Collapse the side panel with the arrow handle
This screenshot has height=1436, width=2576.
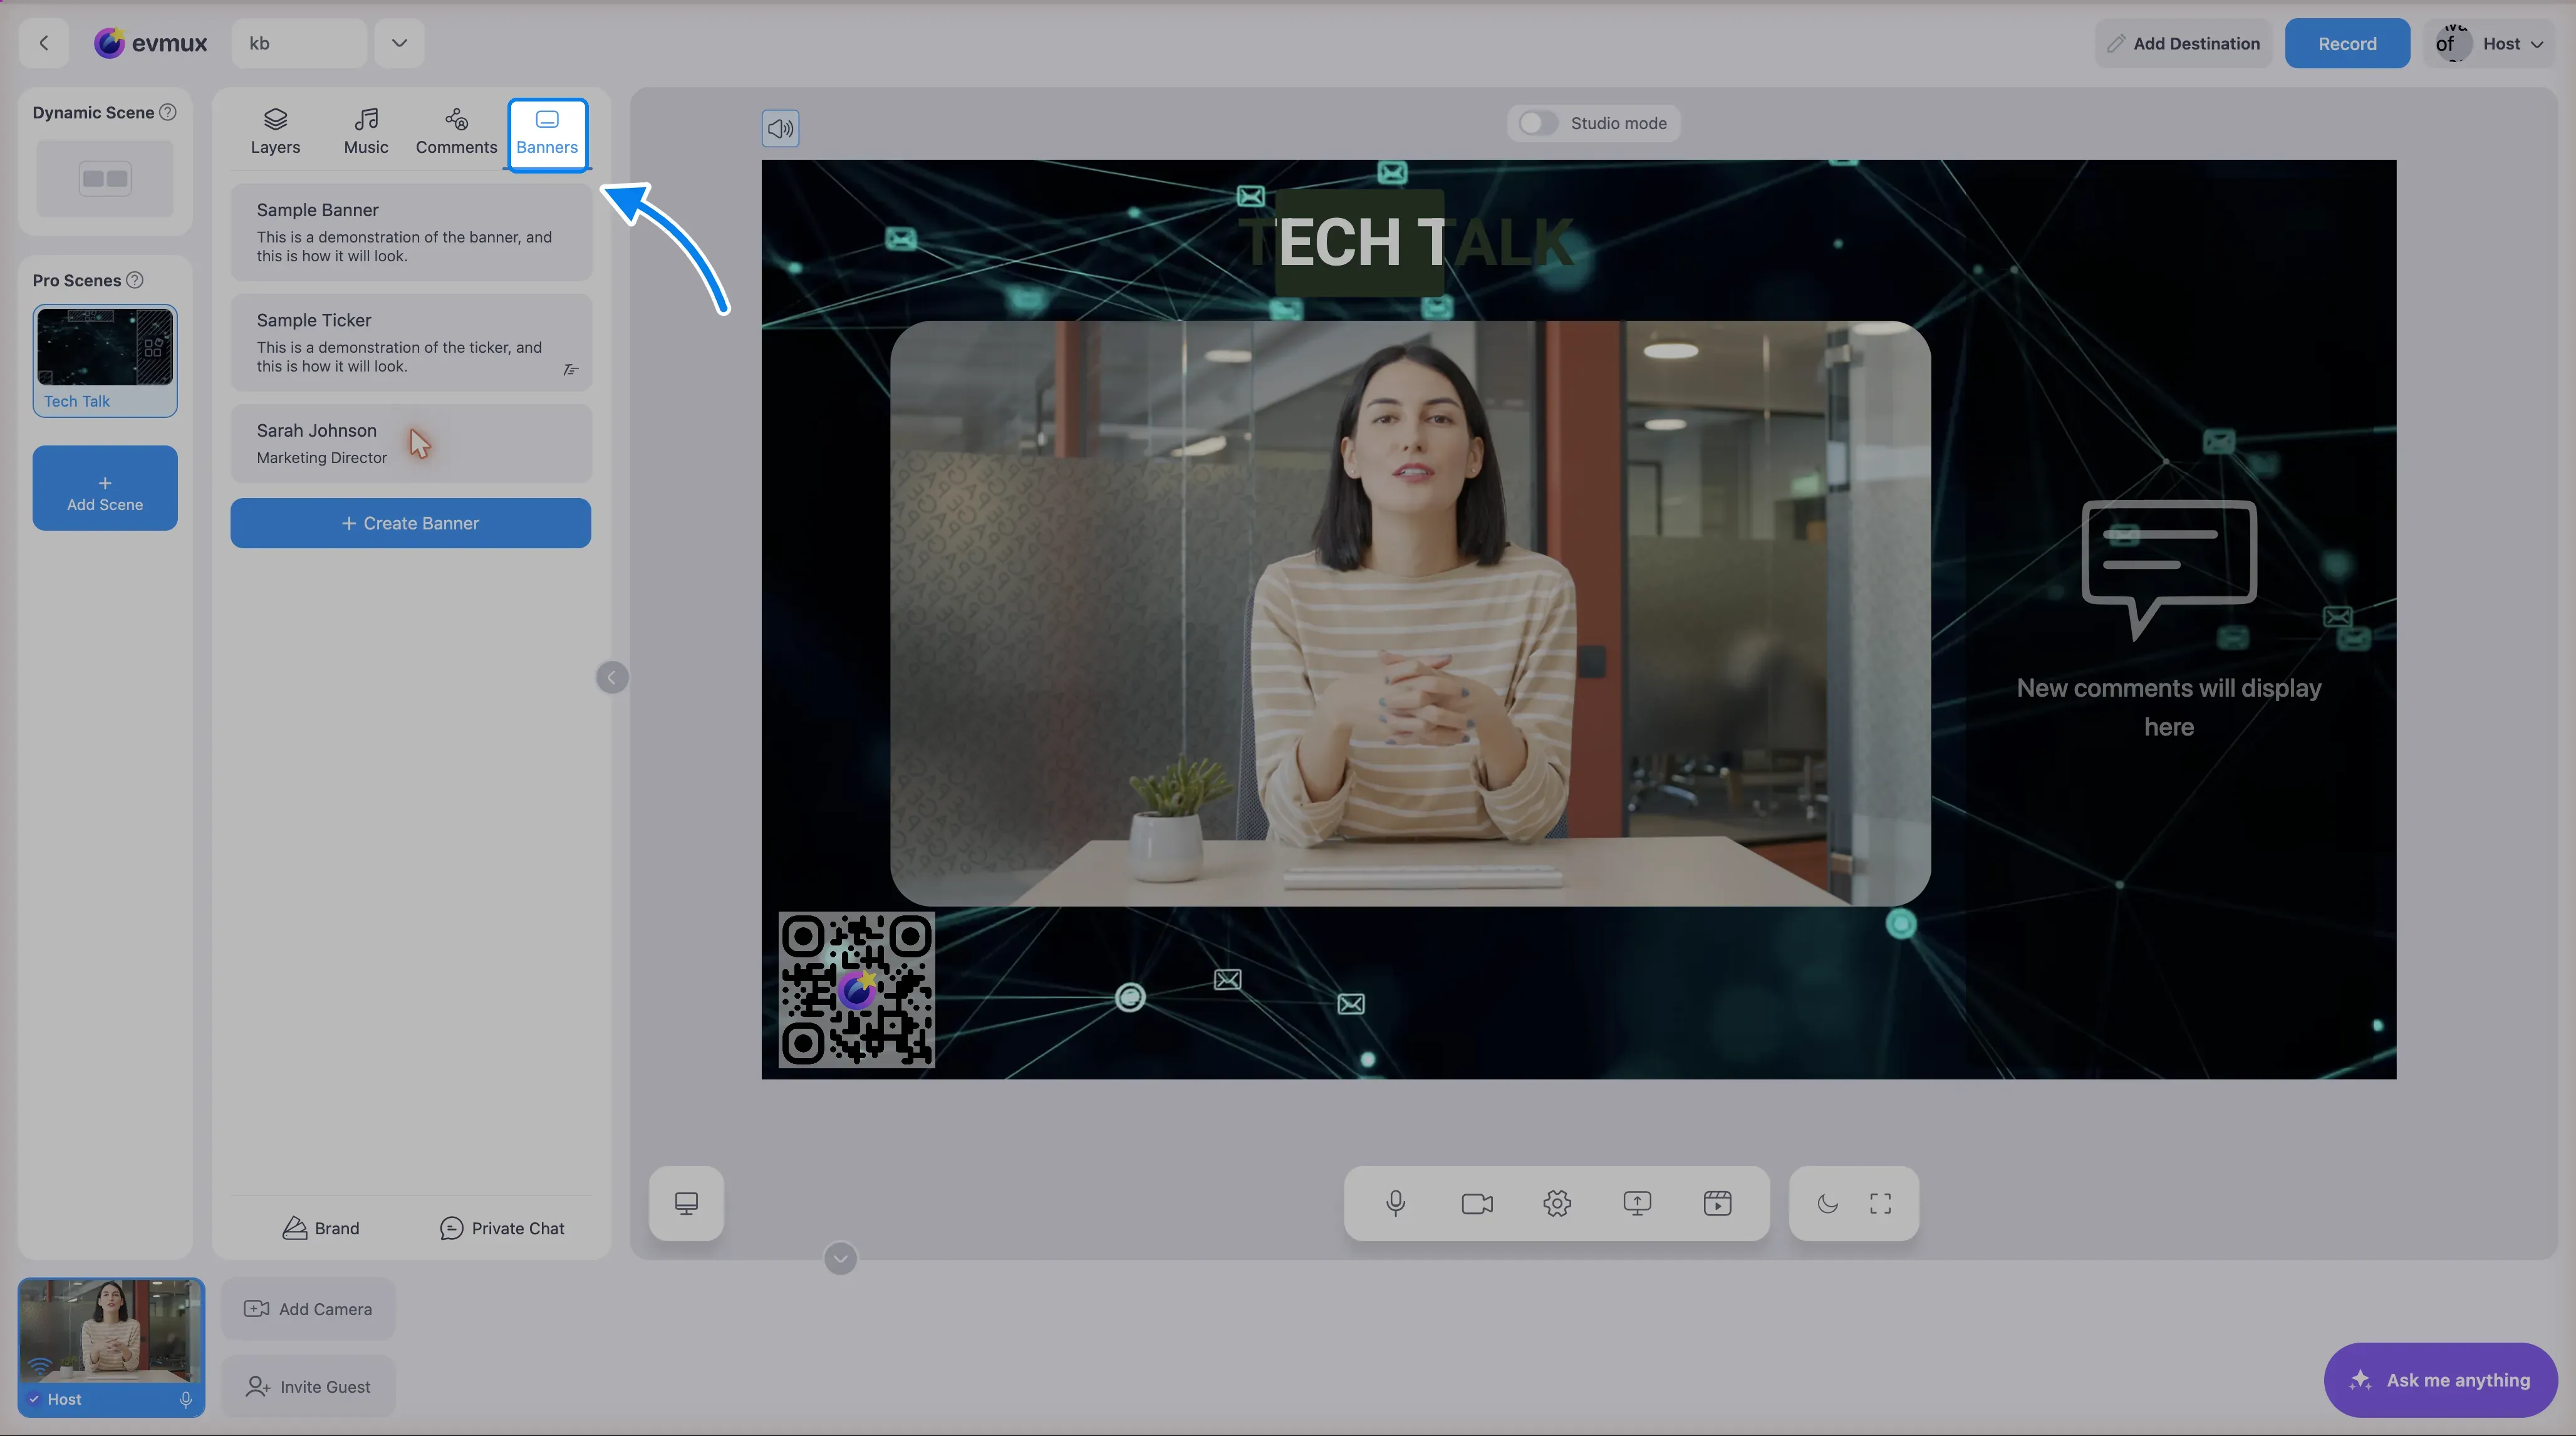click(x=612, y=677)
